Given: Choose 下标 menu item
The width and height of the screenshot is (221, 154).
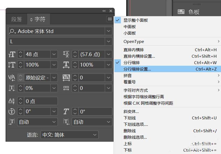Looking at the screenshot, I should point(168,150).
